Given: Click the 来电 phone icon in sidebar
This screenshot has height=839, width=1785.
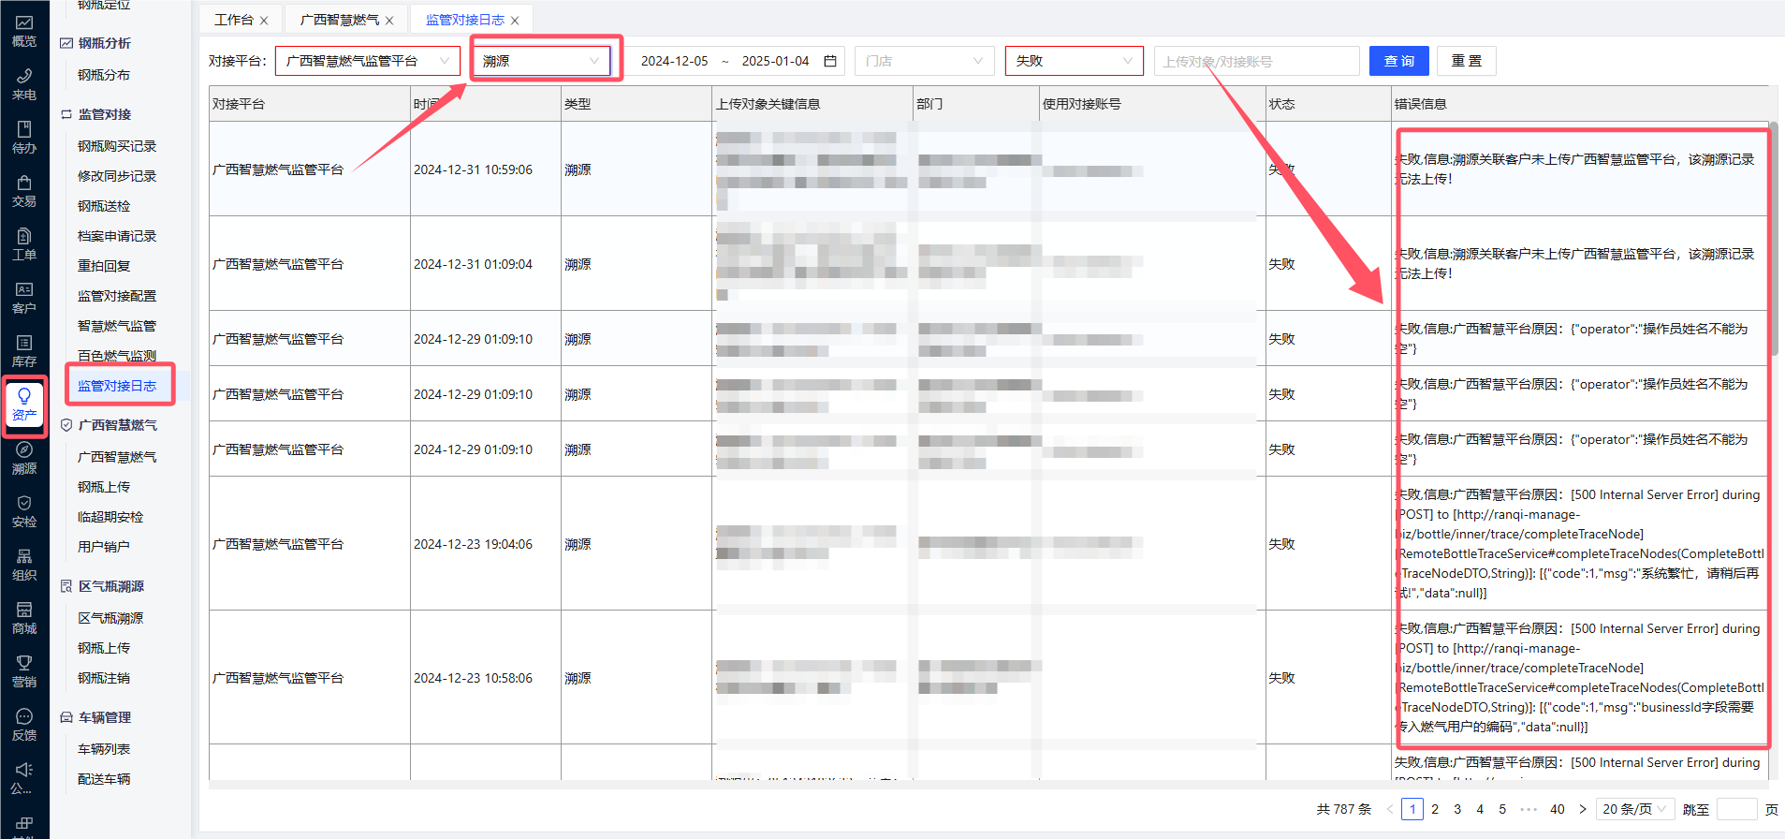Looking at the screenshot, I should (24, 84).
